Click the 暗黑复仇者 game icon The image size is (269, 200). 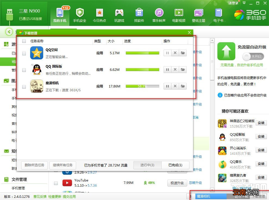pos(222,178)
